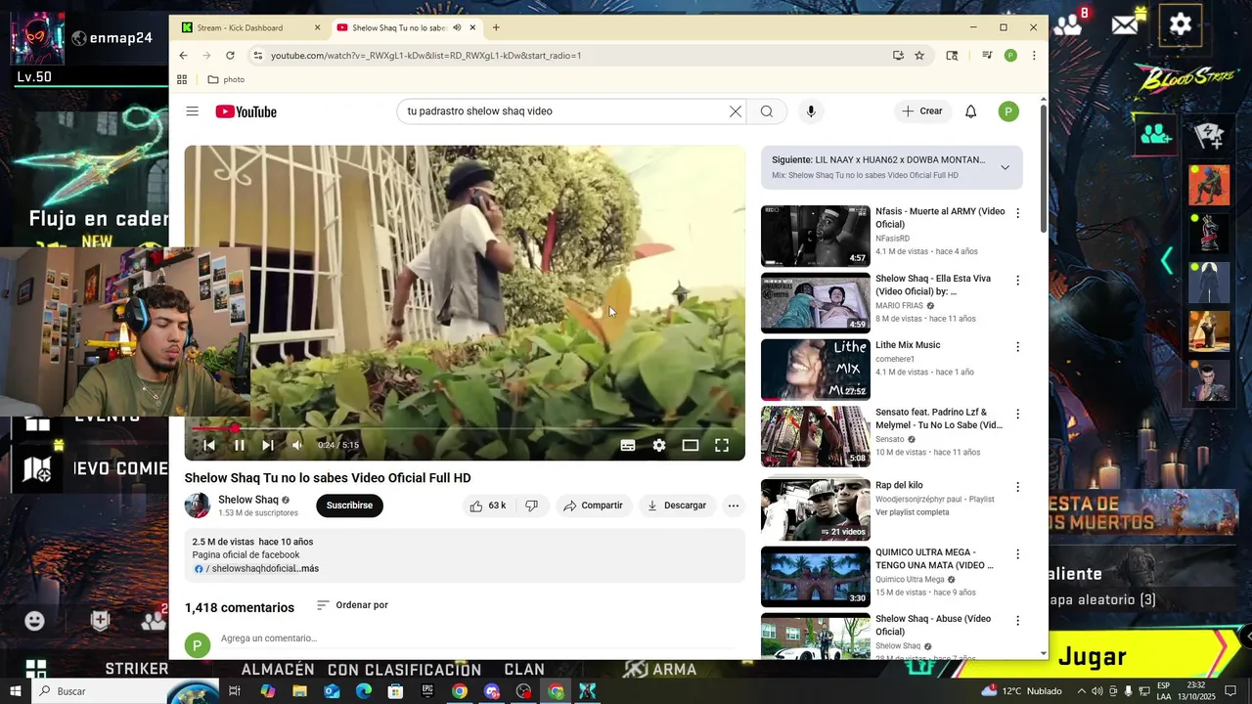Open the YouTube account avatar menu

1008,111
